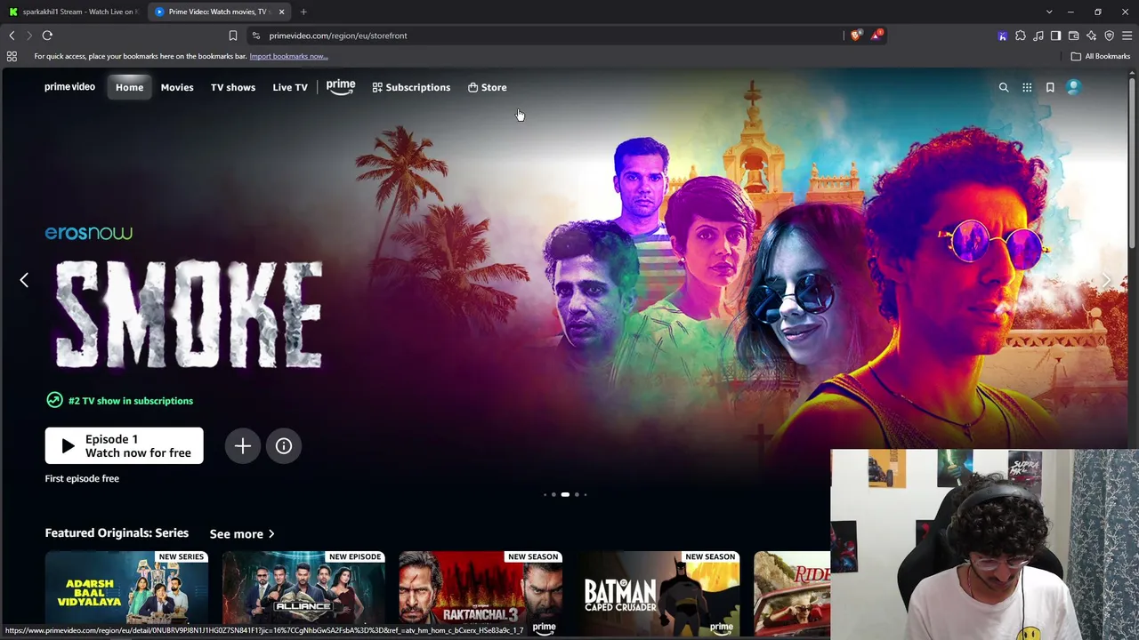The width and height of the screenshot is (1139, 640).
Task: Click the purple extension icon in toolbar
Action: click(1003, 36)
